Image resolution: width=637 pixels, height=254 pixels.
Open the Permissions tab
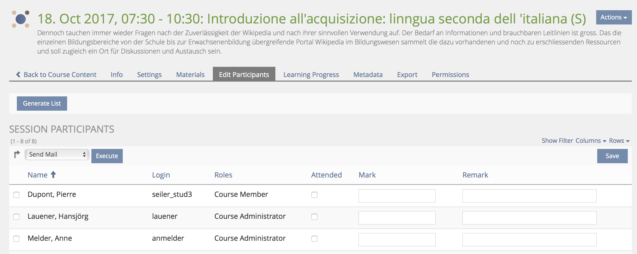tap(450, 74)
